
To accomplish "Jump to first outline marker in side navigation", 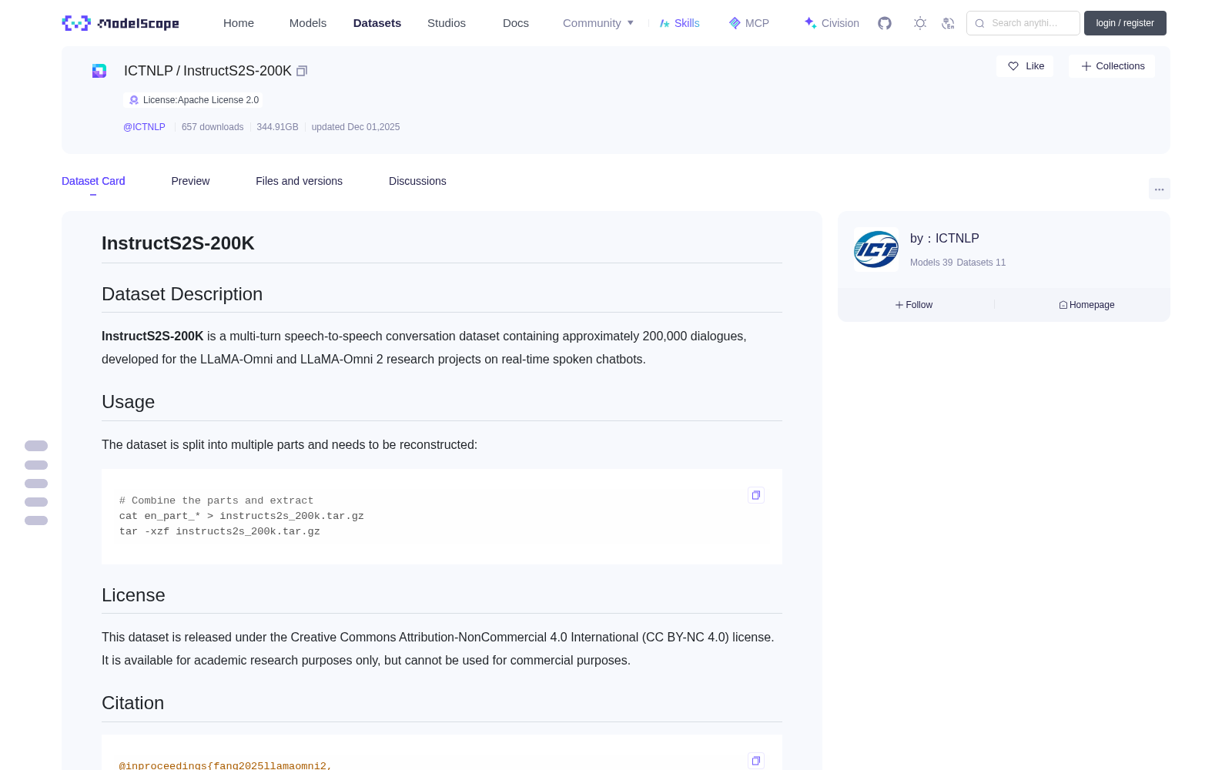I will click(36, 446).
